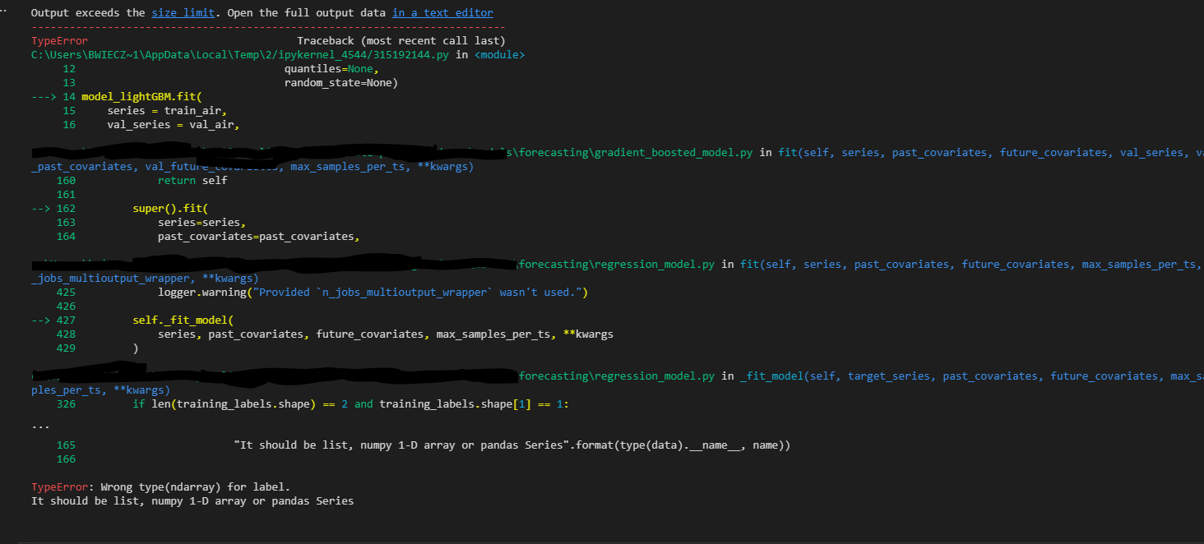
Task: Click the arrow marker at line 14
Action: click(x=43, y=96)
